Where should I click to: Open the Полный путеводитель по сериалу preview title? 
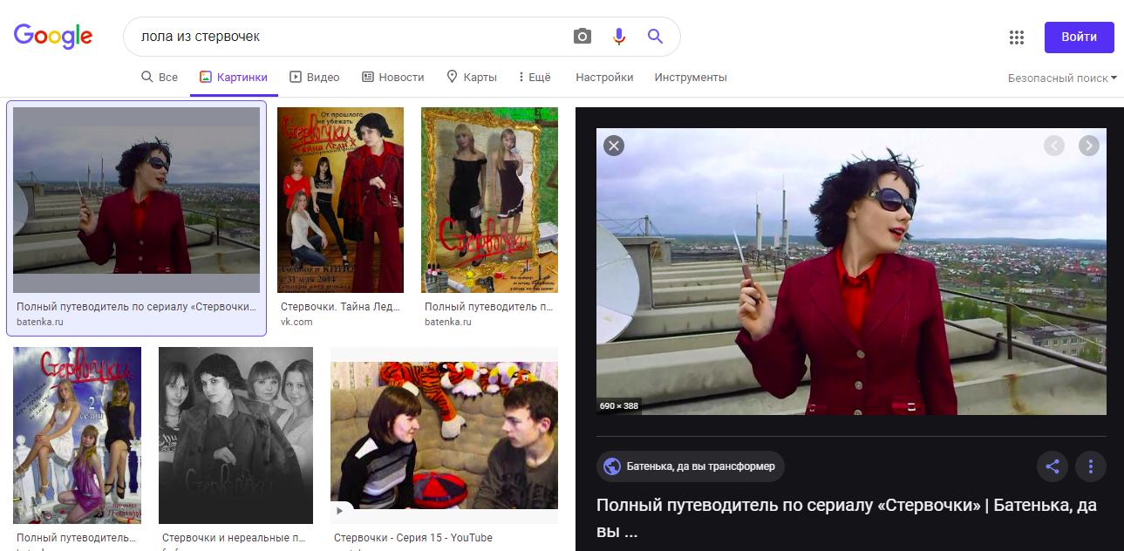[x=847, y=518]
